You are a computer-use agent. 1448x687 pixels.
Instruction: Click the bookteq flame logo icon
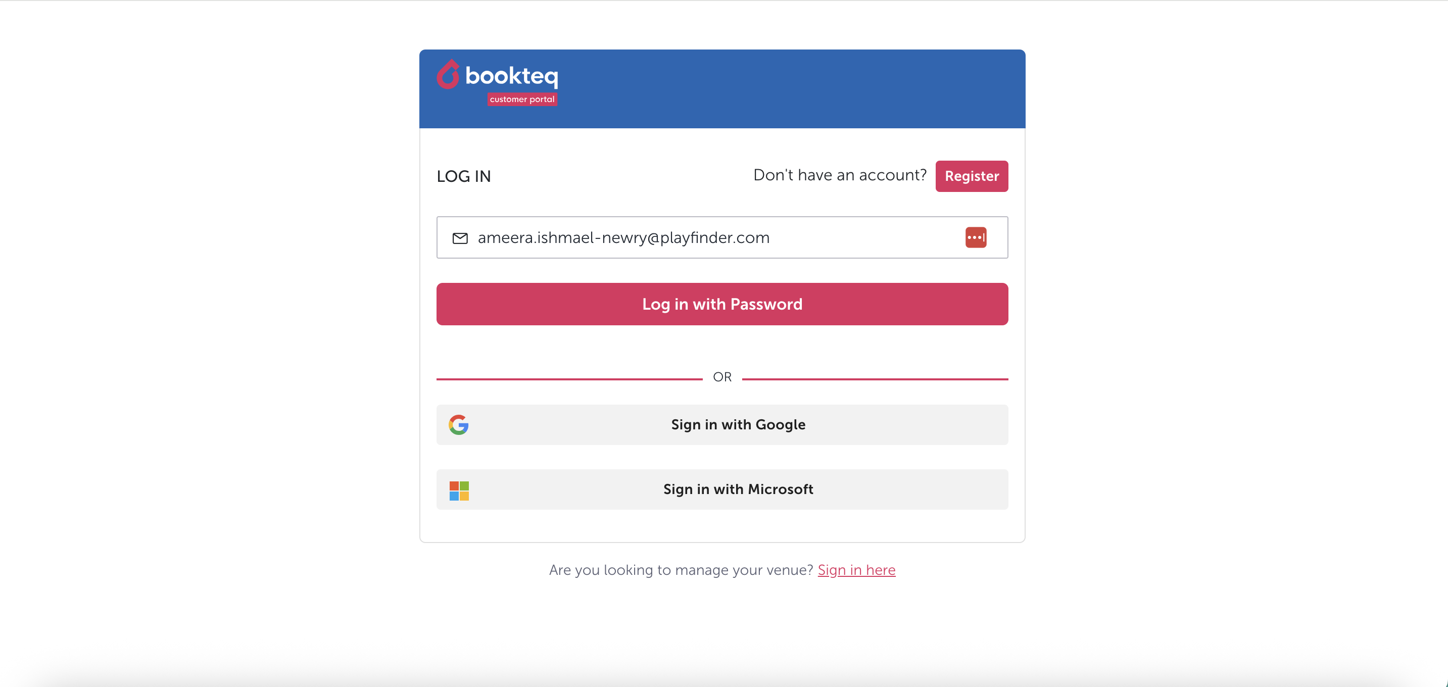[448, 75]
